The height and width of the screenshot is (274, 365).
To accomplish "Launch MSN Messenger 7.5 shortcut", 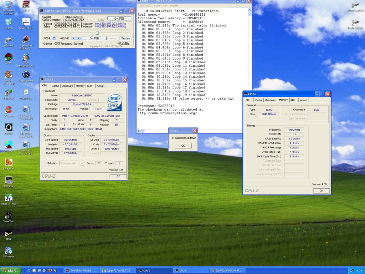I will pos(26,60).
